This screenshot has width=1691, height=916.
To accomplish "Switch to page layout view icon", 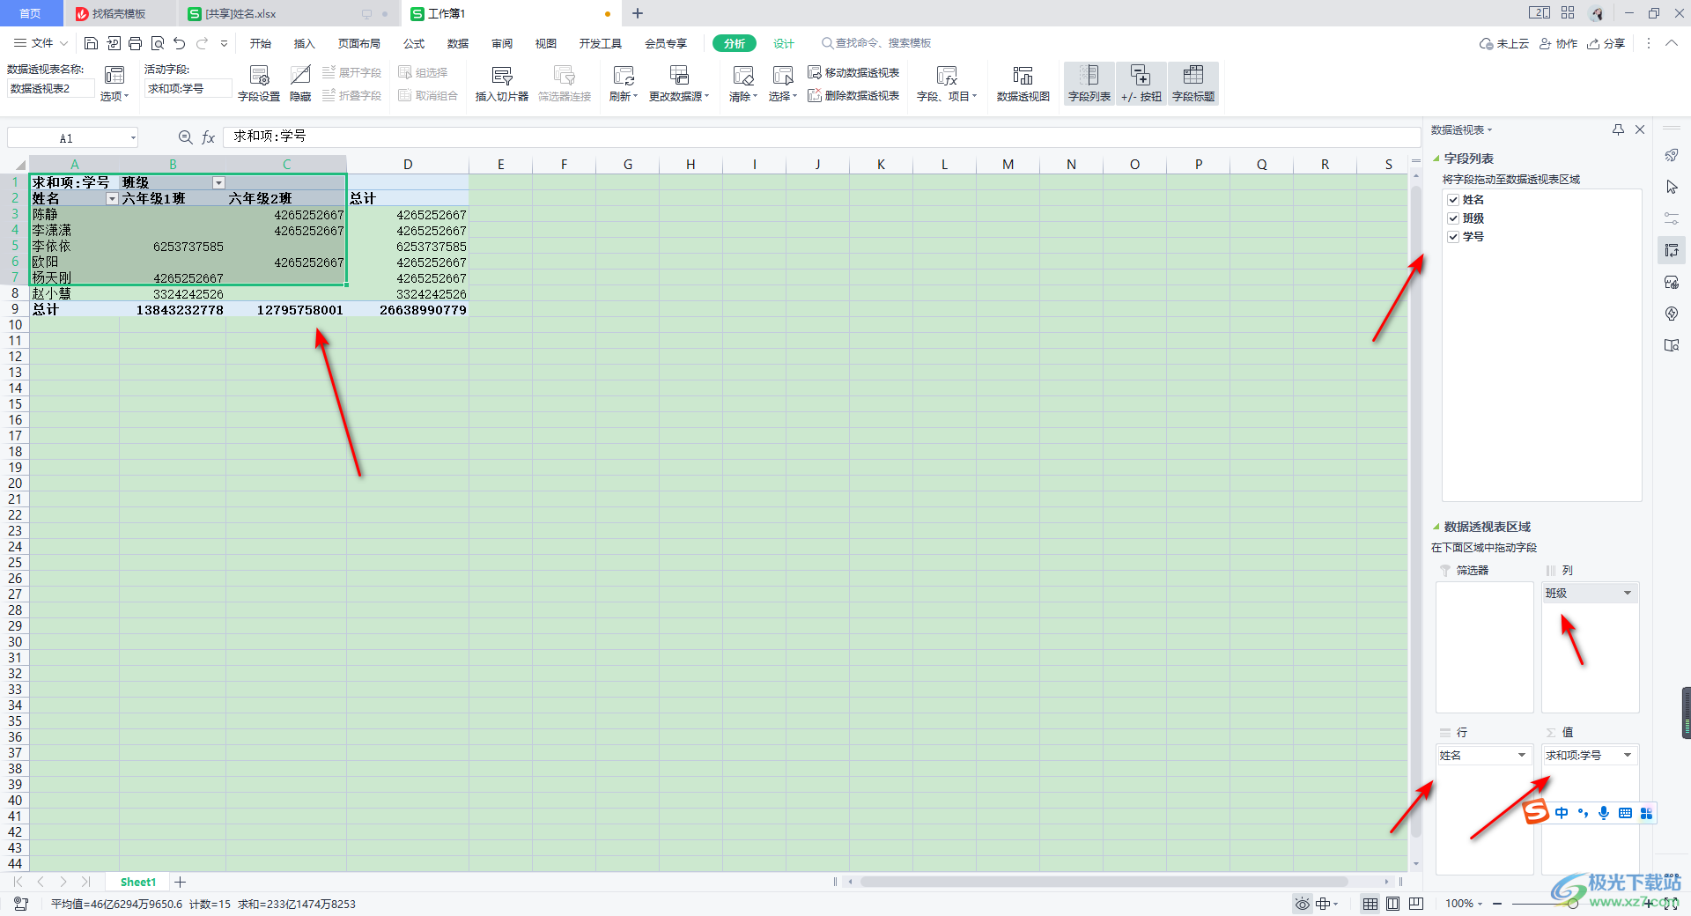I will [1392, 904].
